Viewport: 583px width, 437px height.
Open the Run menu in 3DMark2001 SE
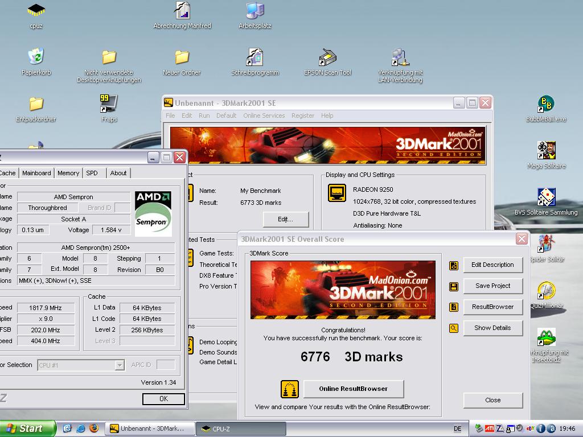[204, 116]
